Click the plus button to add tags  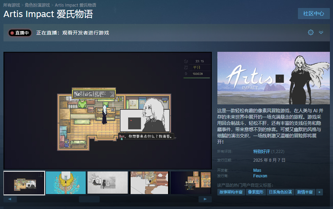[x=319, y=192]
